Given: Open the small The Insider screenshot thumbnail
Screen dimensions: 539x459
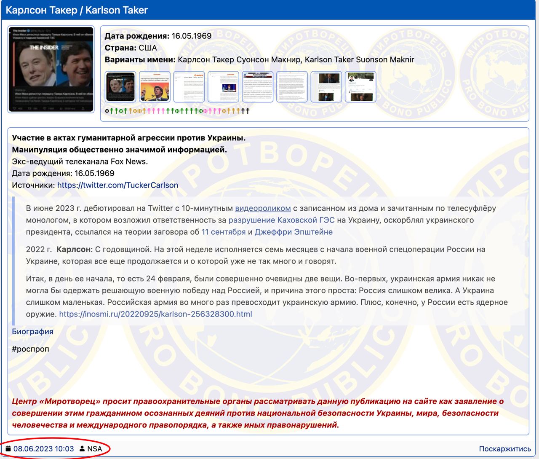Looking at the screenshot, I should tap(120, 87).
